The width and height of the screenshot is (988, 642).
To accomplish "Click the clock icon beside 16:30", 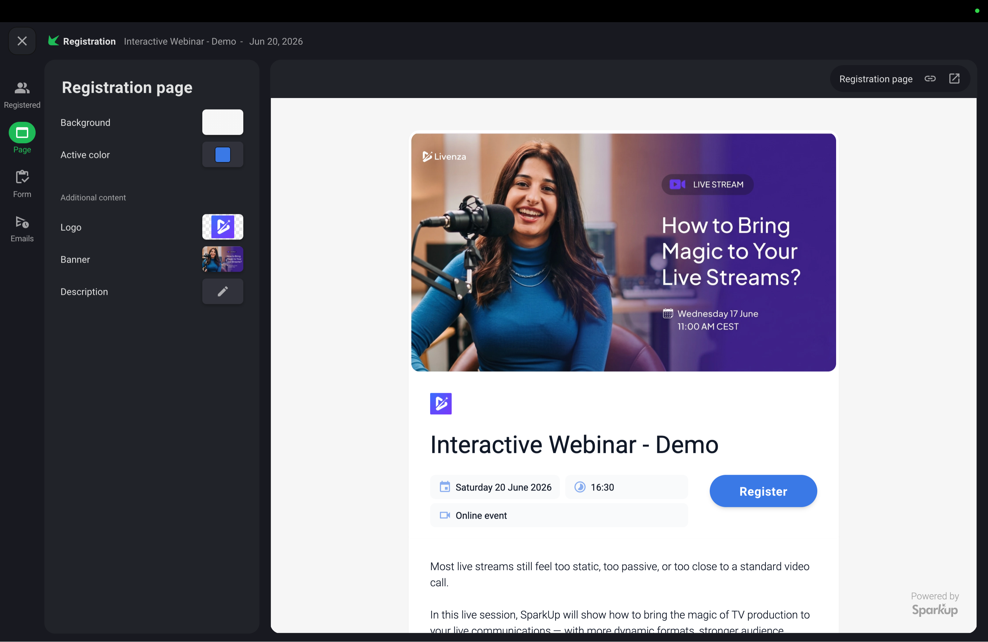I will coord(579,487).
